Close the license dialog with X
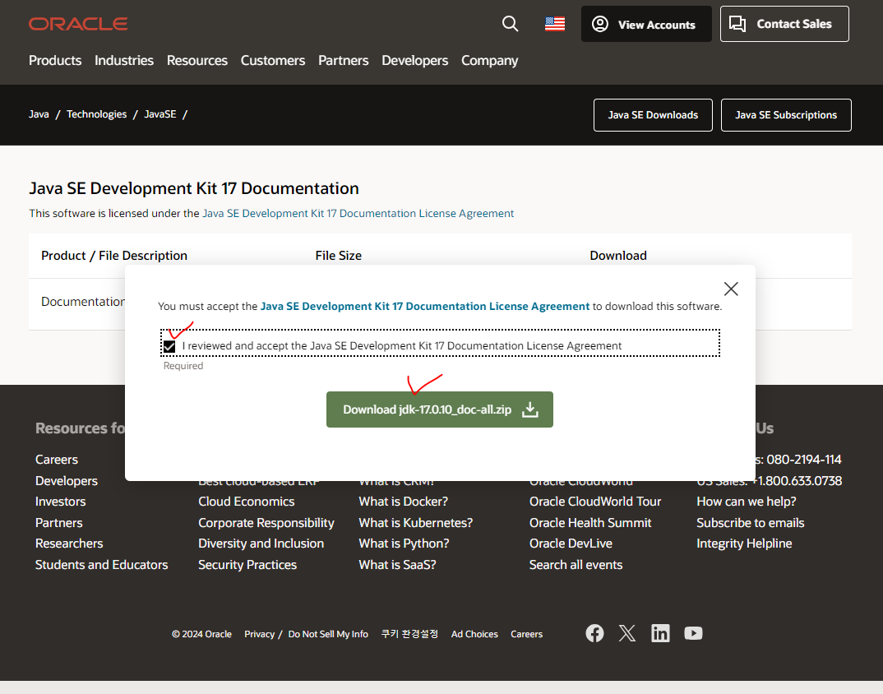The height and width of the screenshot is (694, 883). click(x=731, y=289)
